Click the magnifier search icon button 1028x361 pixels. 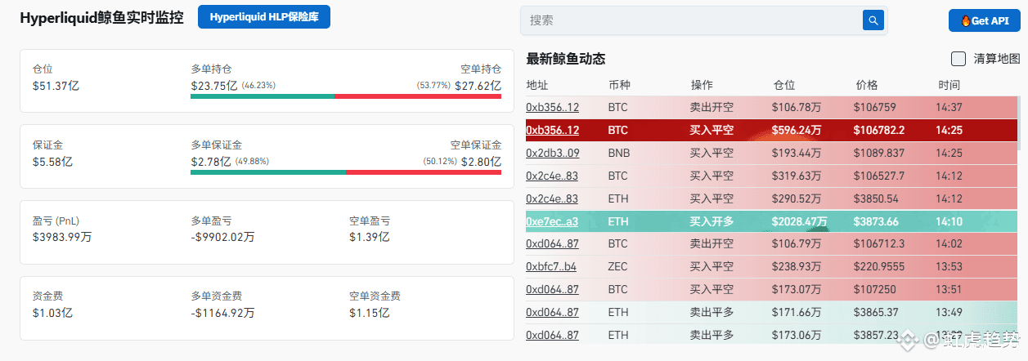(x=873, y=20)
